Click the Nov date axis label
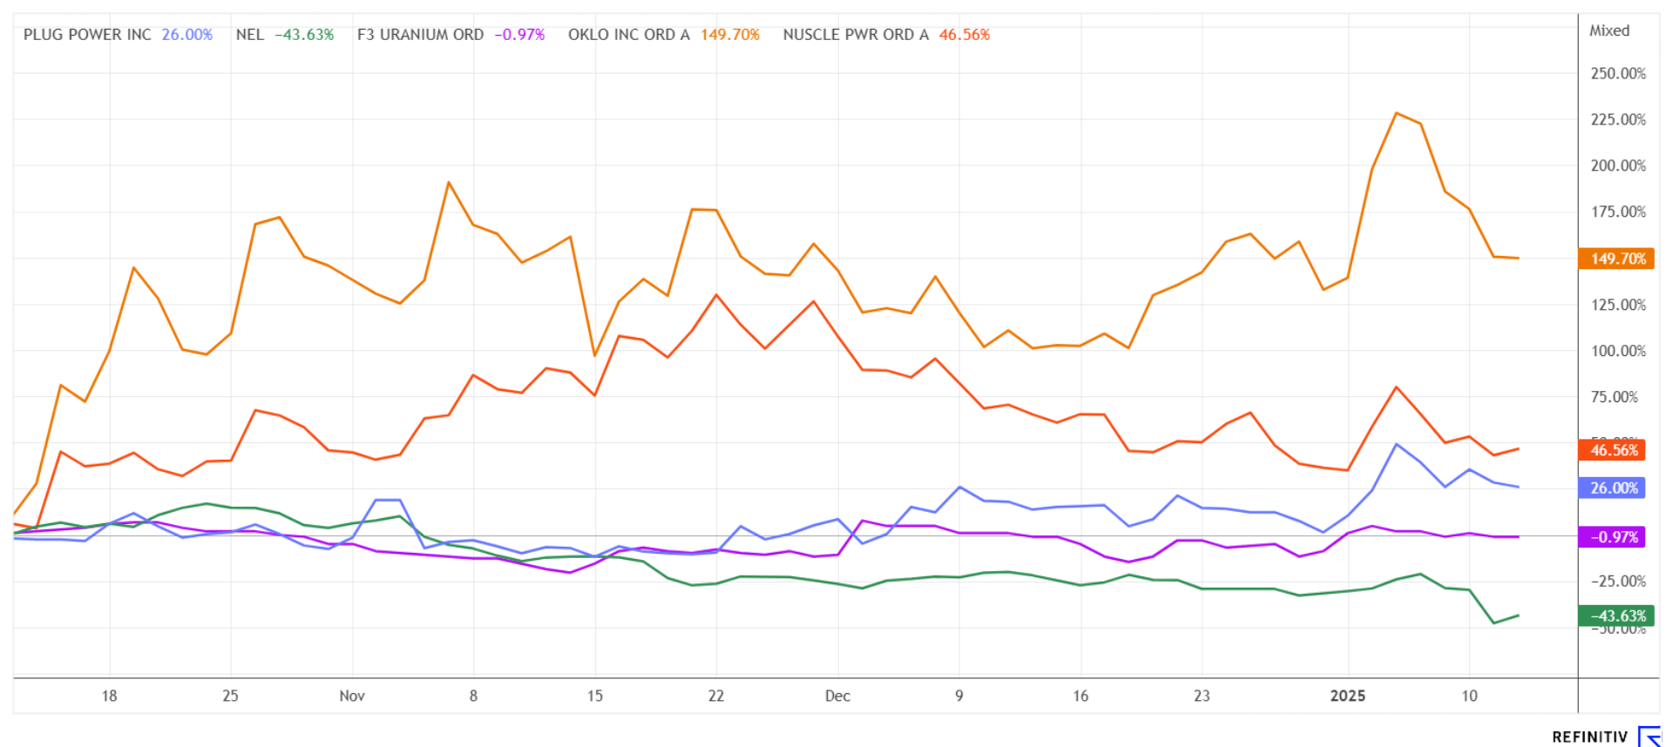1673x747 pixels. point(352,696)
